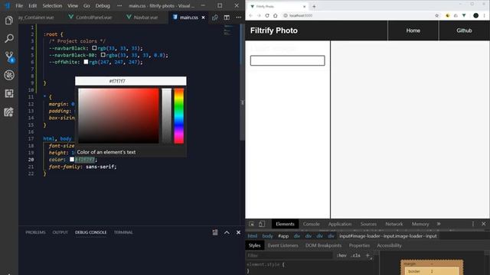Maximize the bottom panel with chevron
This screenshot has height=275, width=490.
(x=227, y=232)
